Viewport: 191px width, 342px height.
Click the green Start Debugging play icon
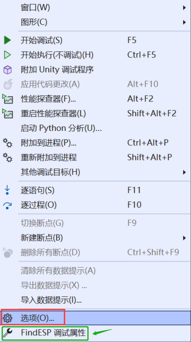tap(7, 40)
